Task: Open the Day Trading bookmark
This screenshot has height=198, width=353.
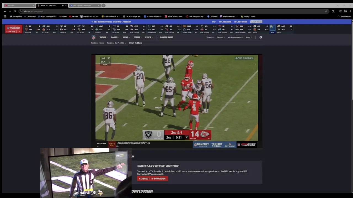Action: pos(30,16)
